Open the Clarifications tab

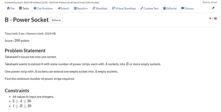(43, 8)
